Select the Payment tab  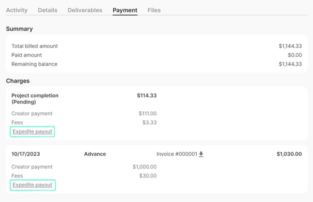pos(125,10)
